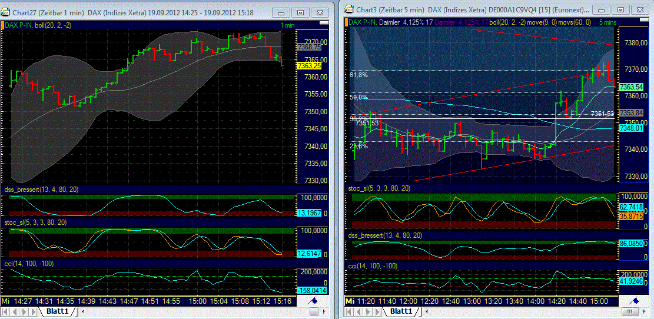Click the DAX P-IN. label in Chart27
654x319 pixels.
(19, 25)
